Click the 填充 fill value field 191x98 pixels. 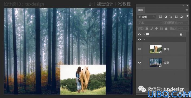tap(181, 29)
